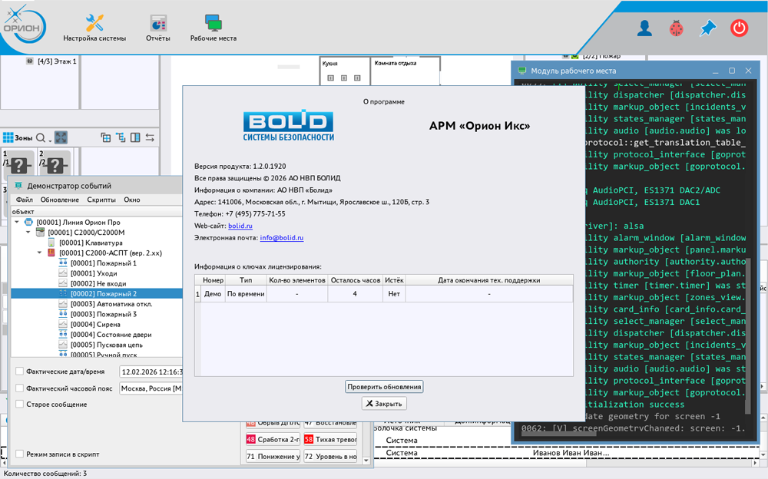The height and width of the screenshot is (479, 768).
Task: Collapse the С2000/С2000М tree node
Action: (28, 232)
